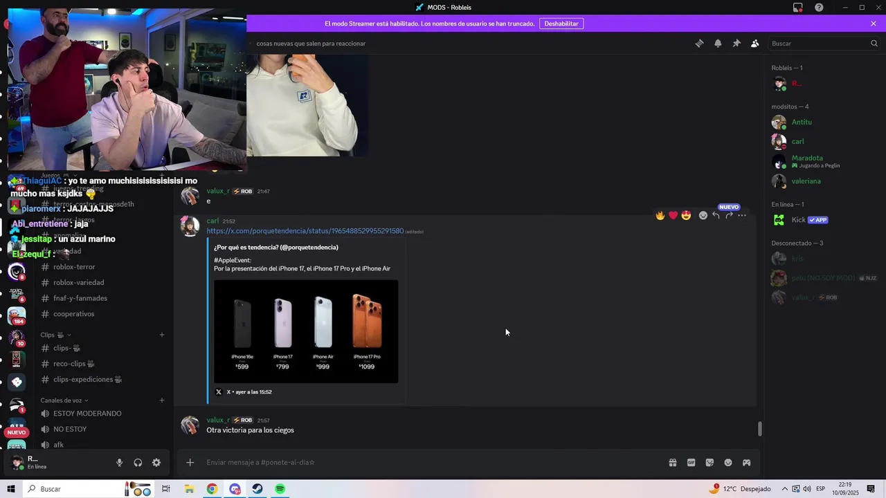Open more options on carl's message
This screenshot has width=886, height=498.
[x=742, y=215]
